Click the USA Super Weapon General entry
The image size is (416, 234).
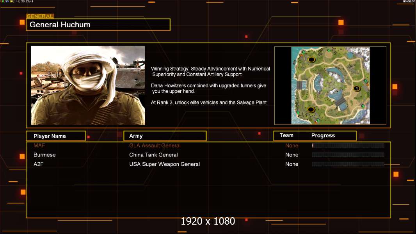[x=165, y=164]
